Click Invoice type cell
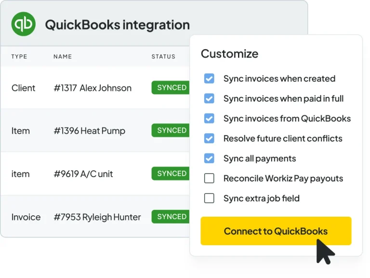Viewport: 370px width, 278px height. 26,217
